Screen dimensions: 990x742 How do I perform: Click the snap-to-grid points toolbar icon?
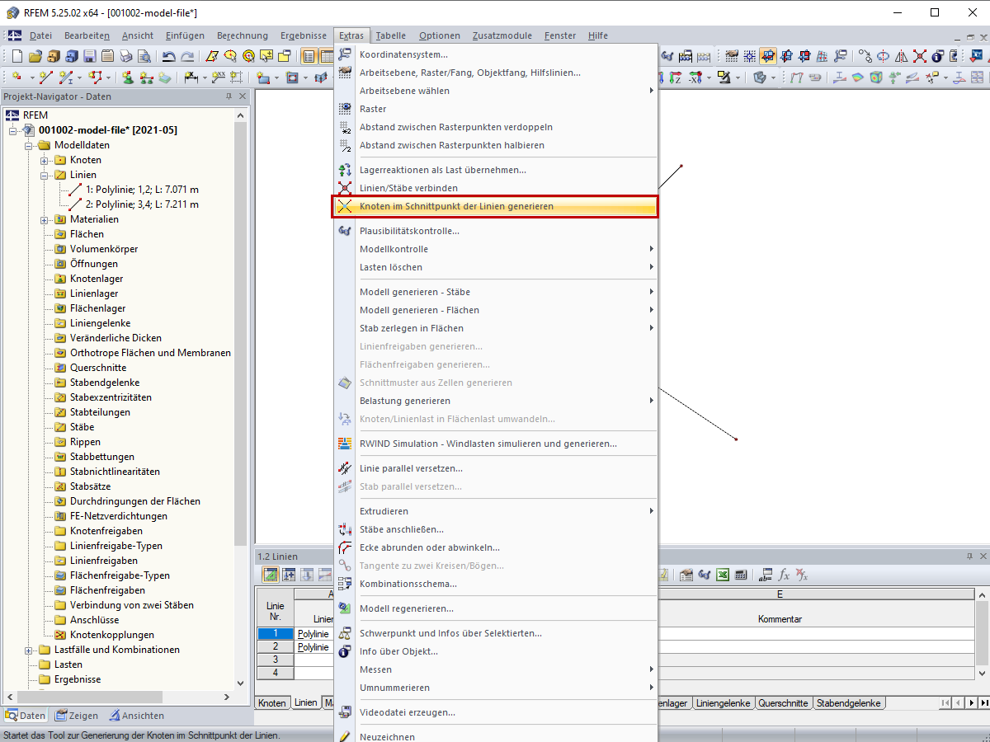750,56
